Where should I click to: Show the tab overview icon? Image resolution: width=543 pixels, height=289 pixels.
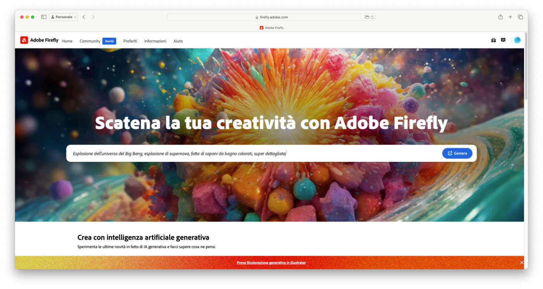[x=521, y=17]
